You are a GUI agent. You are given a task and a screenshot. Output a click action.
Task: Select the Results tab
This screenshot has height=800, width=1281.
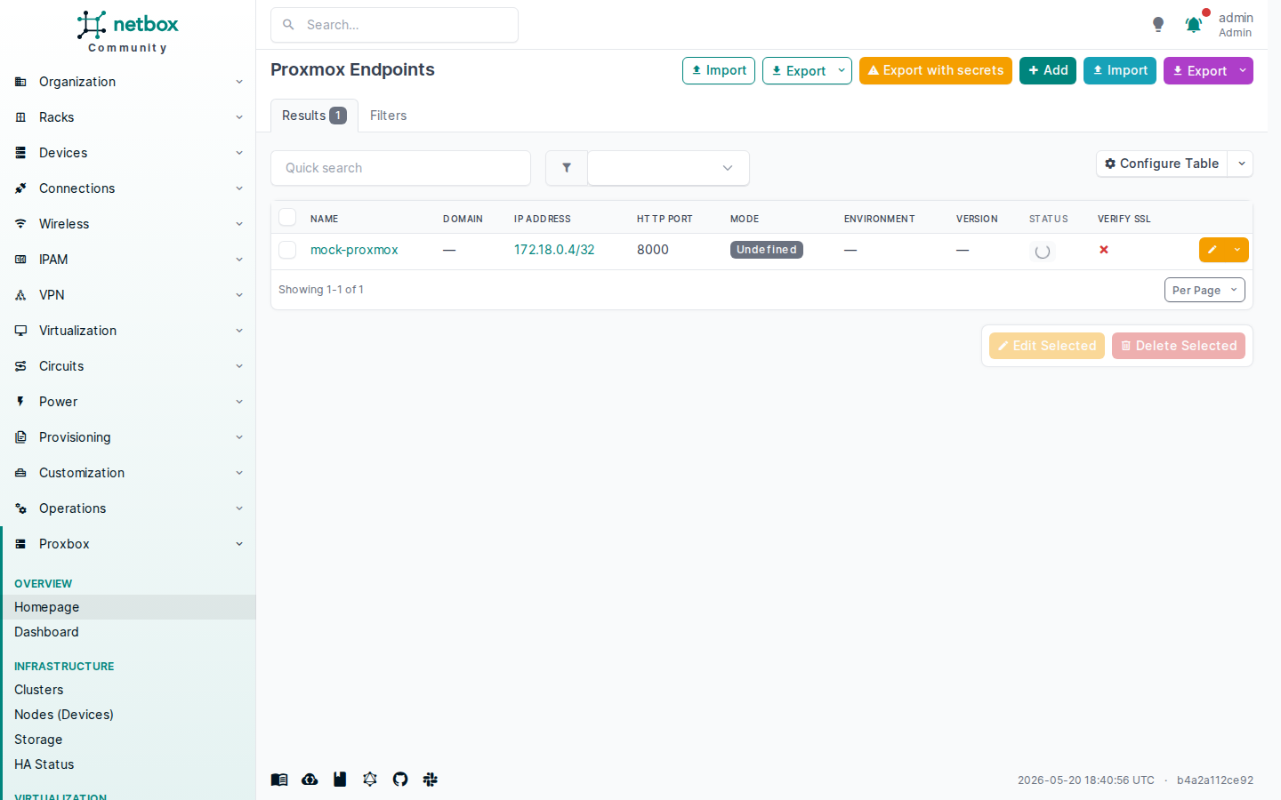(314, 116)
